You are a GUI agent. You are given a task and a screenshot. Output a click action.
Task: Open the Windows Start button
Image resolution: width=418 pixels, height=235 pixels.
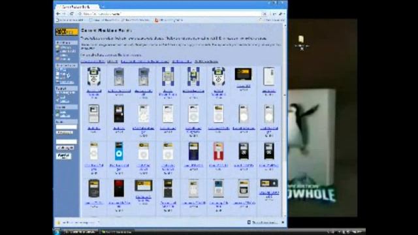pos(57,232)
